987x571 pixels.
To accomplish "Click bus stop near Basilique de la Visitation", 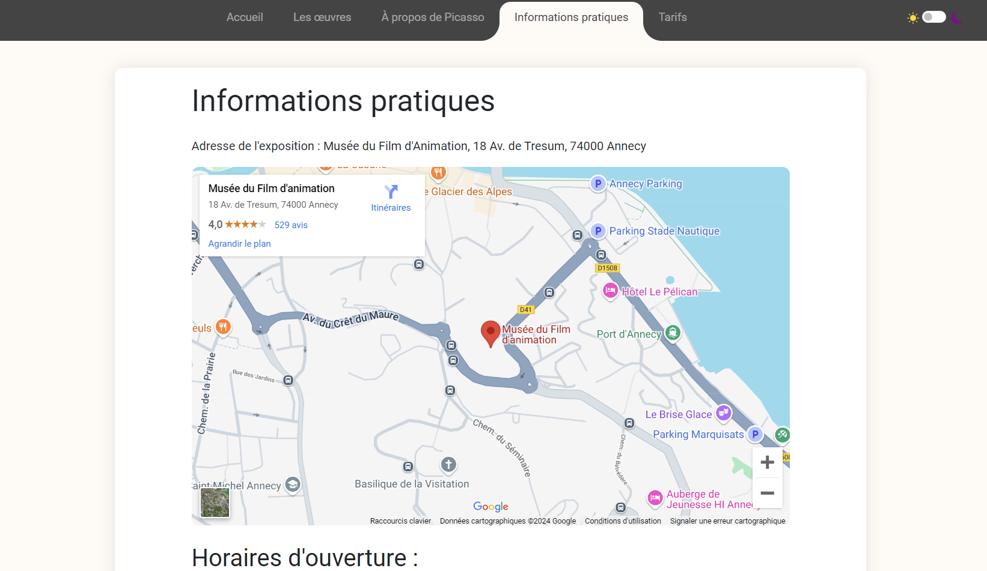I will (x=408, y=467).
